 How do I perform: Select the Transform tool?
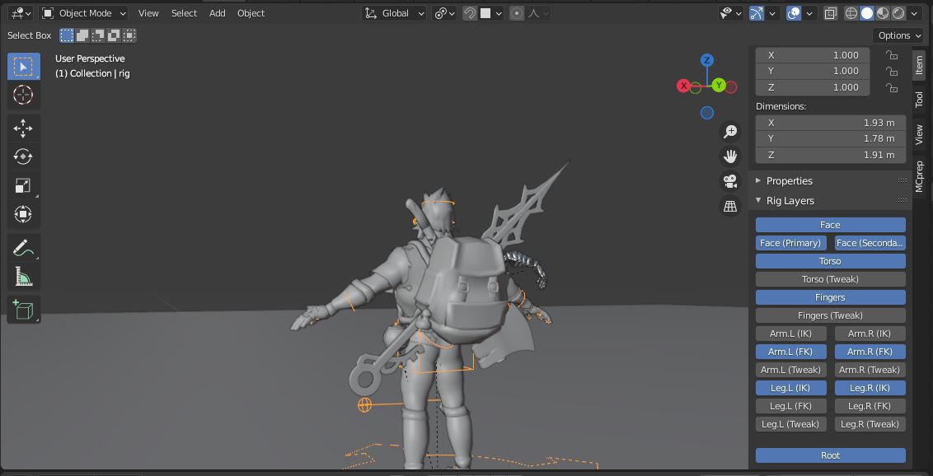click(x=23, y=214)
